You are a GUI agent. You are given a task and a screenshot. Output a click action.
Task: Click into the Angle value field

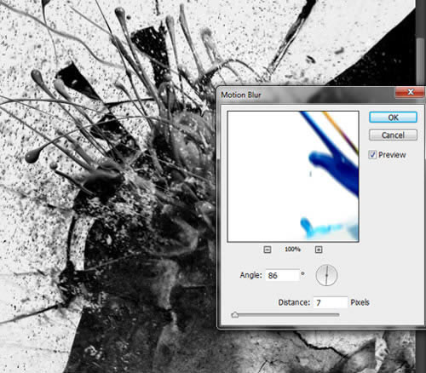click(282, 275)
